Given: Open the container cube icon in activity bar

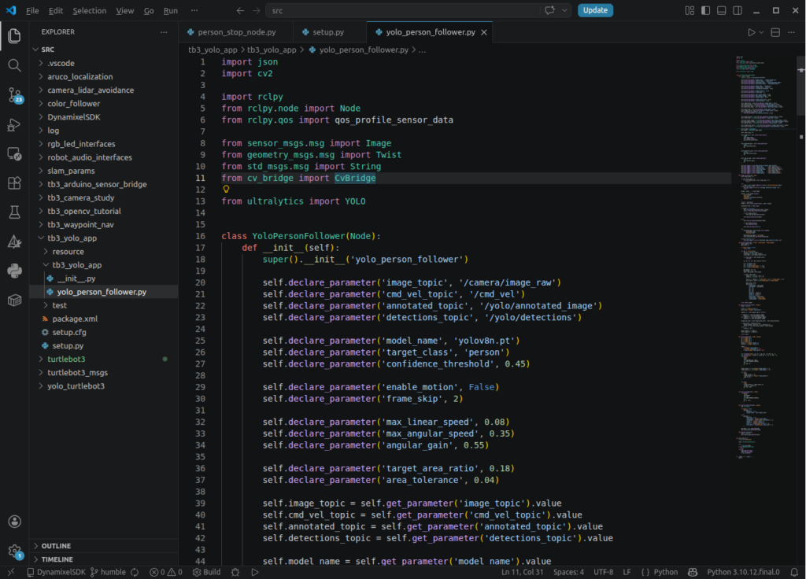Looking at the screenshot, I should coord(14,300).
